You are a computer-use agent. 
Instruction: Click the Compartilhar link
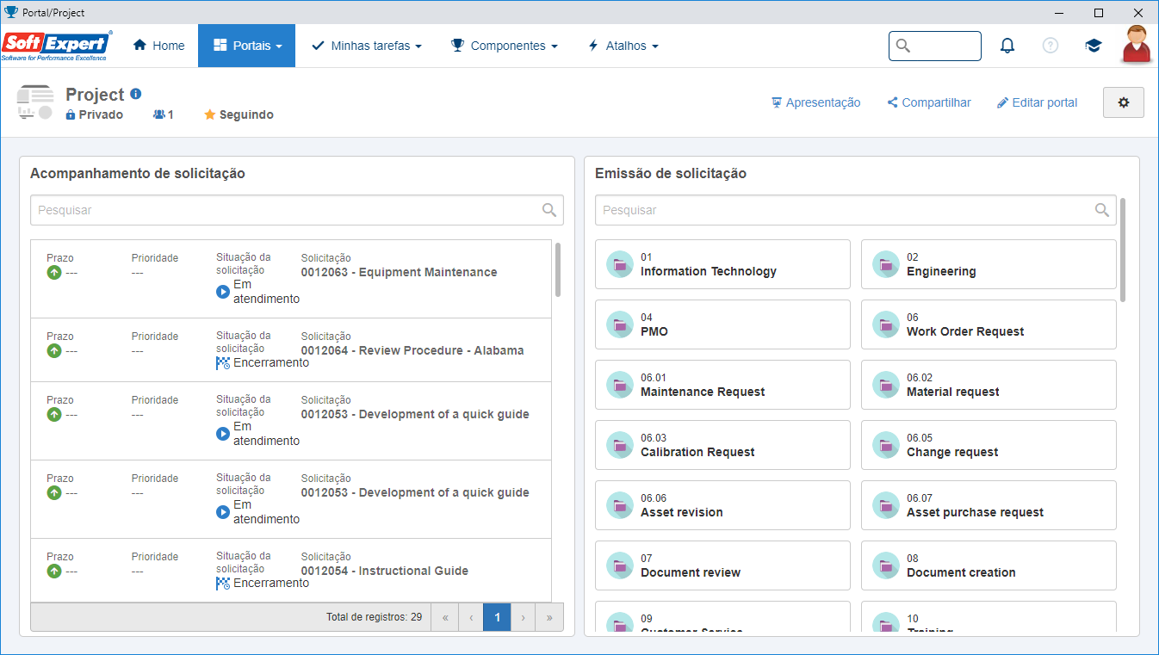point(929,102)
